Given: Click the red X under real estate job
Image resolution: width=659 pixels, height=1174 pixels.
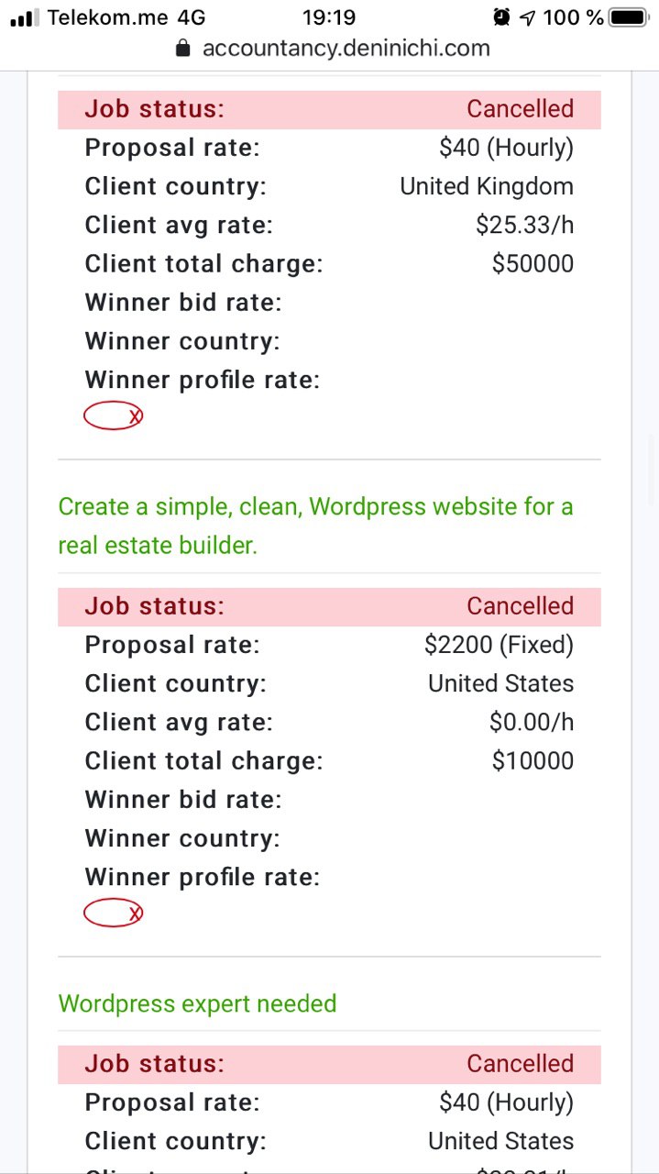Looking at the screenshot, I should [135, 914].
